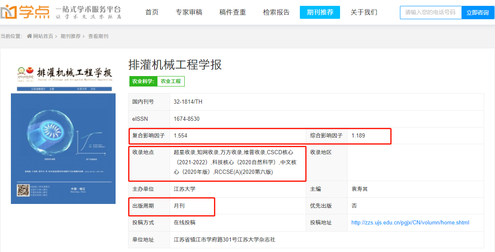Follow the 网站首页 breadcrumb link
Image resolution: width=495 pixels, height=252 pixels.
(43, 36)
